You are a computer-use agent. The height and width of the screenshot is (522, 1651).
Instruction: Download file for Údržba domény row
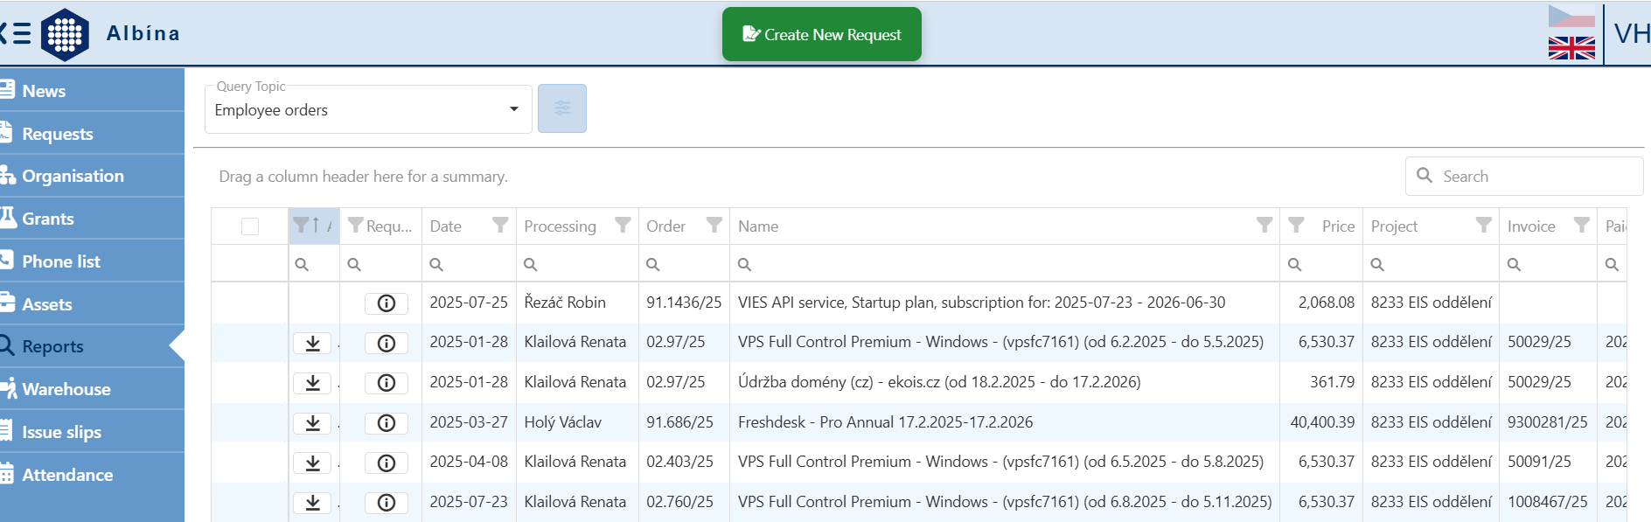coord(312,383)
